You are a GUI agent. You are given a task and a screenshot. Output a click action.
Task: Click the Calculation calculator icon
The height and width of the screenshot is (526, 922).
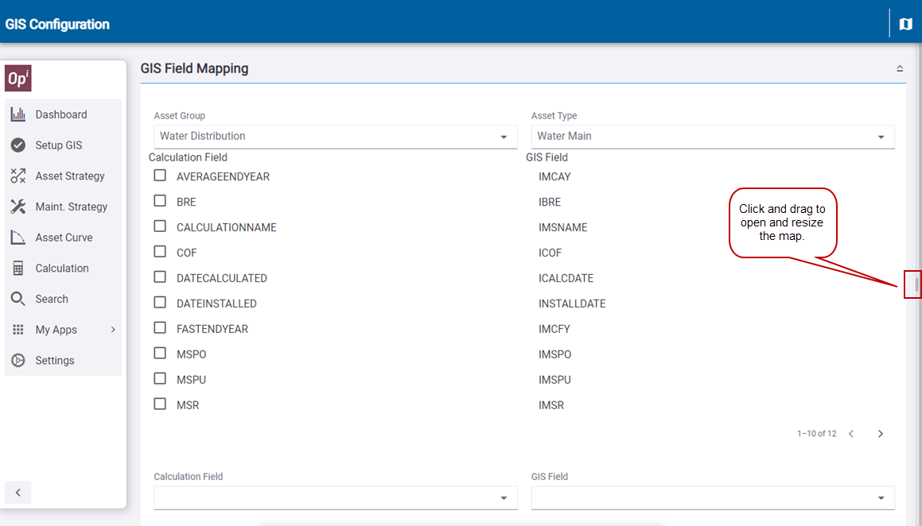18,269
